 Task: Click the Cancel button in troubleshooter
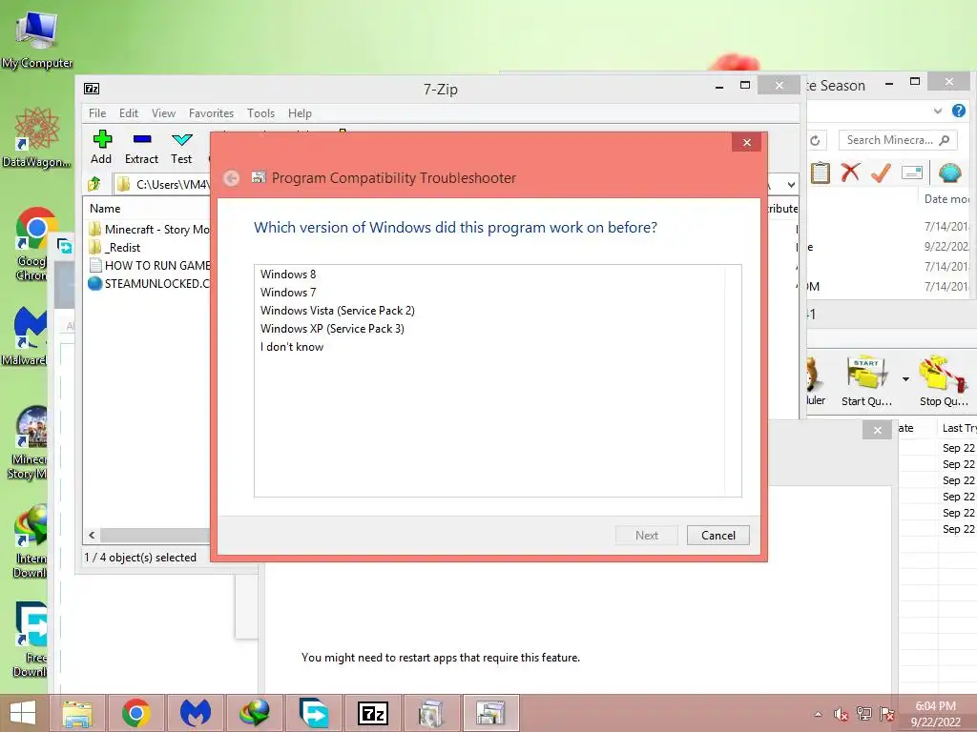point(717,536)
